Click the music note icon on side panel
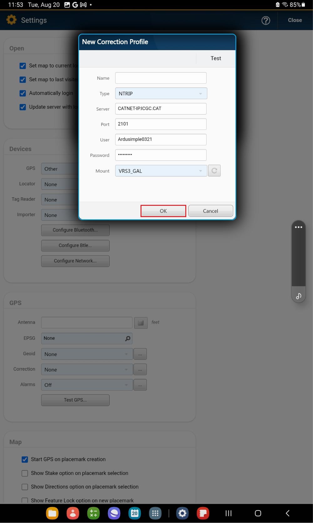 [x=299, y=296]
